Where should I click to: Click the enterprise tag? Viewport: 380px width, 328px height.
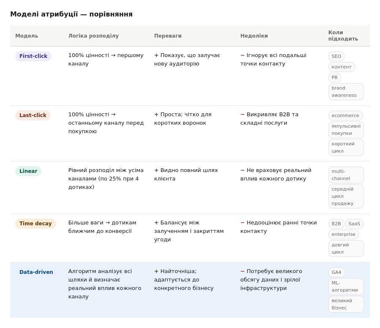(343, 234)
